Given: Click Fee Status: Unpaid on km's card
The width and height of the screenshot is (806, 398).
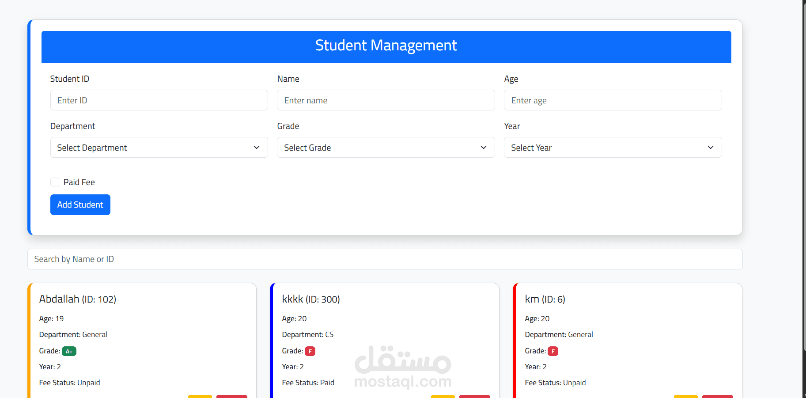Looking at the screenshot, I should pyautogui.click(x=556, y=383).
